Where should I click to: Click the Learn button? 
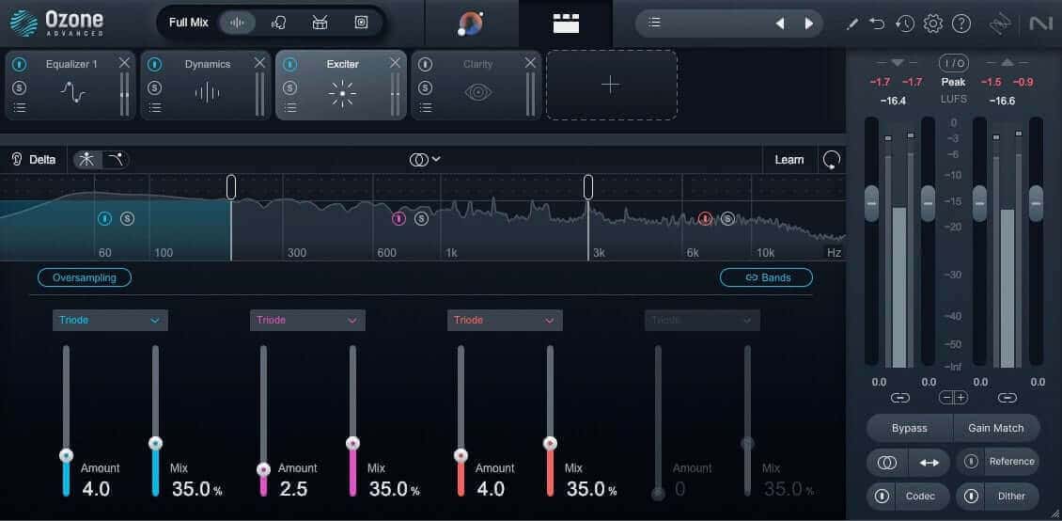click(x=789, y=160)
